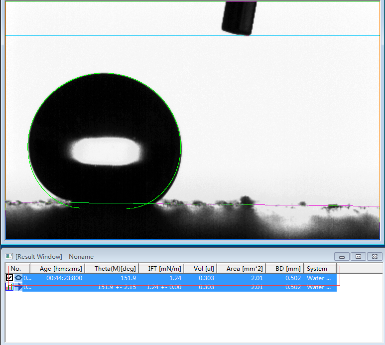This screenshot has height=345, width=385.
Task: Close the Result Window
Action: tap(374, 256)
